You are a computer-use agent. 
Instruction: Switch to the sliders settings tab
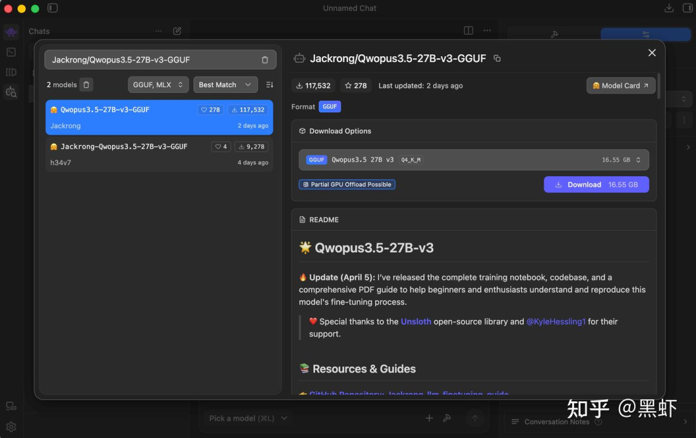click(x=646, y=34)
